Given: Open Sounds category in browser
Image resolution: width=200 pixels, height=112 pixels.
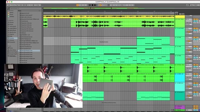Looking at the screenshot, I should pos(12,22).
